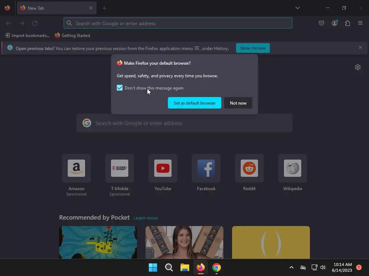Viewport: 369px width, 276px height.
Task: Click the back navigation arrow
Action: [9, 23]
